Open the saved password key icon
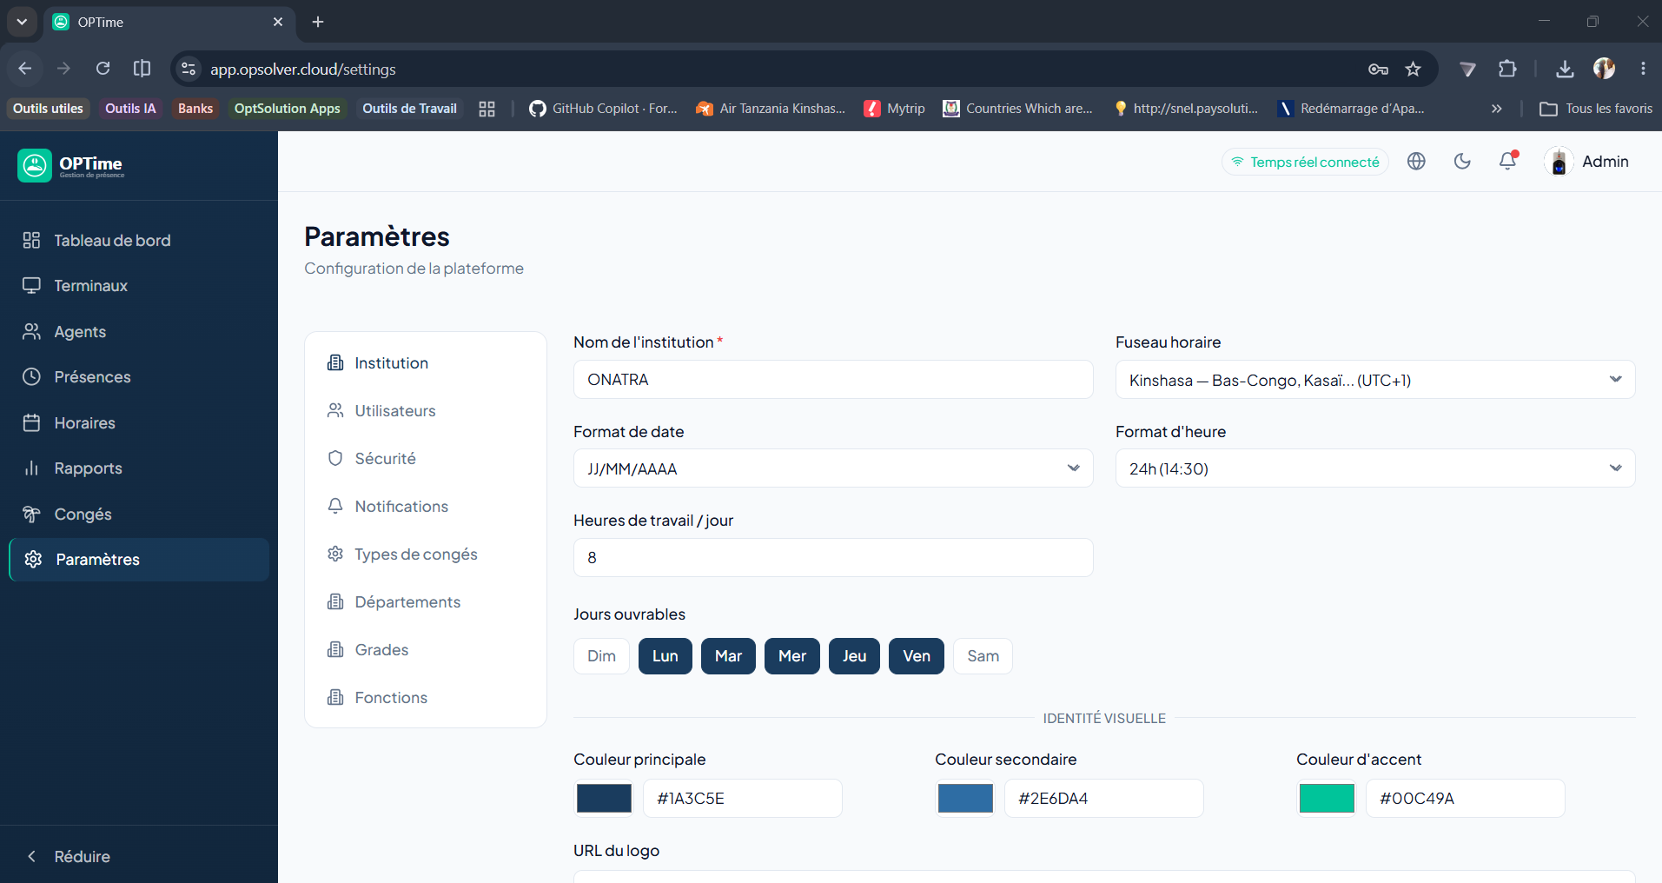This screenshot has width=1662, height=883. pyautogui.click(x=1378, y=69)
